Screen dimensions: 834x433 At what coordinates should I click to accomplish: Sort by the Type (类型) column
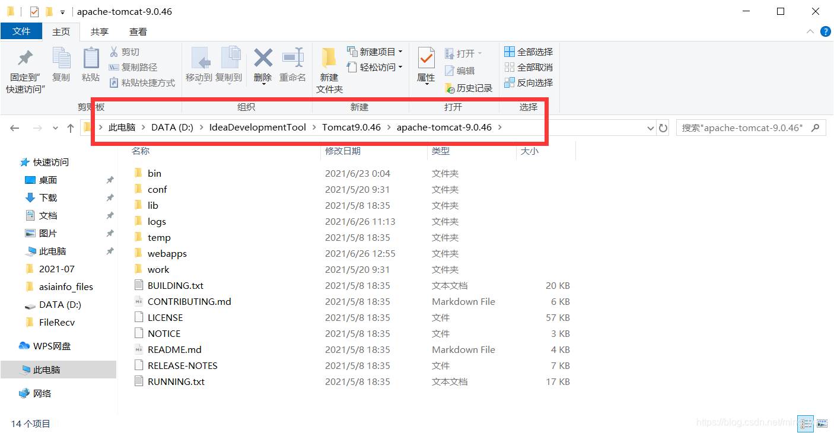pyautogui.click(x=441, y=151)
